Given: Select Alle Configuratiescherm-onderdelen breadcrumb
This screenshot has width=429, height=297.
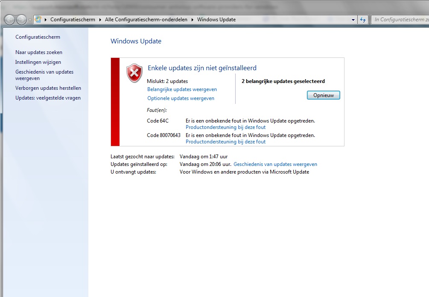Looking at the screenshot, I should pos(146,20).
